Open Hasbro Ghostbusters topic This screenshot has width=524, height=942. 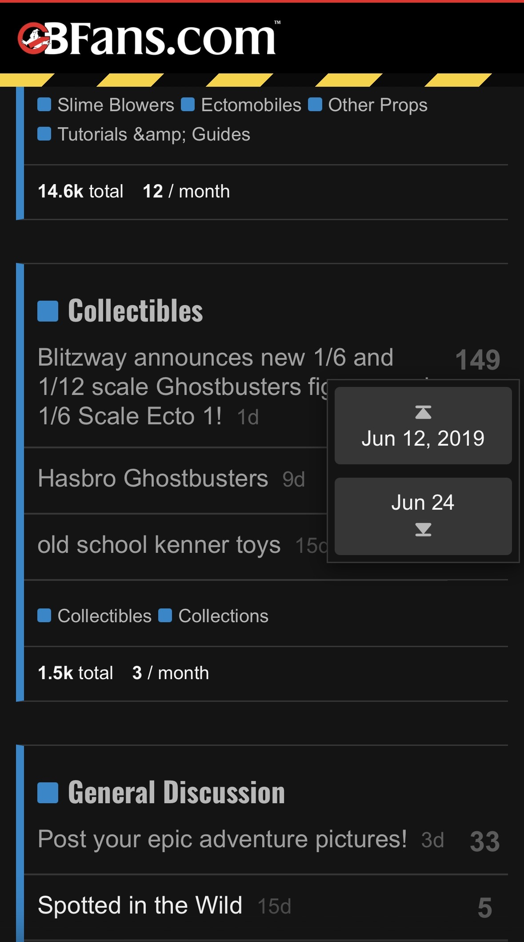pos(153,479)
